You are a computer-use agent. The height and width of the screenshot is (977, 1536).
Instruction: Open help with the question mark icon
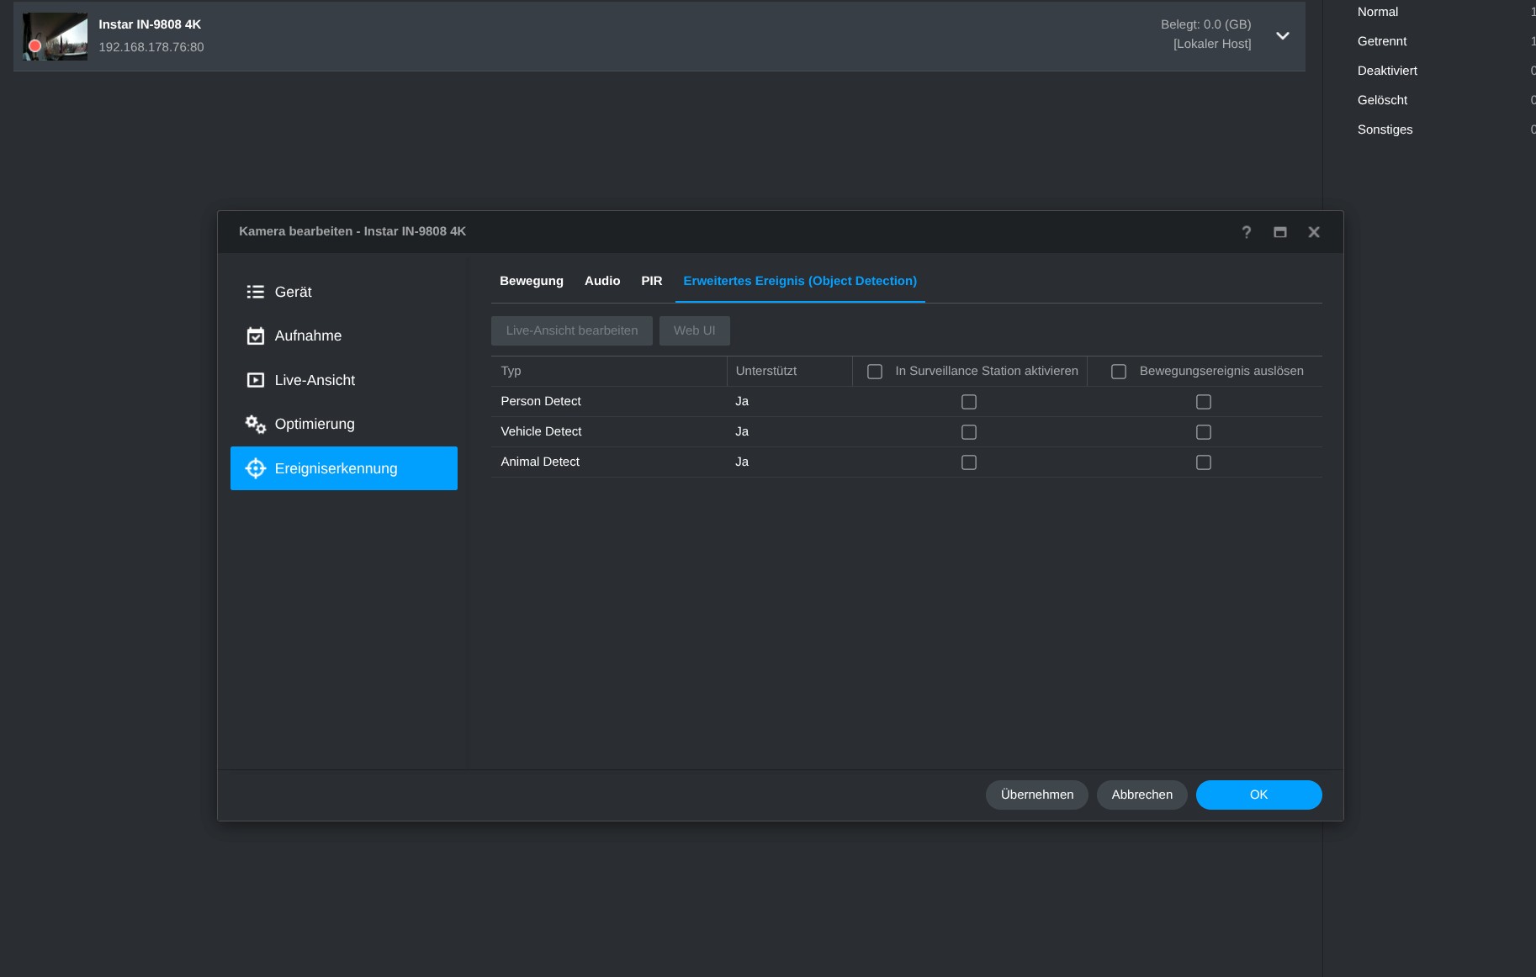[1247, 232]
